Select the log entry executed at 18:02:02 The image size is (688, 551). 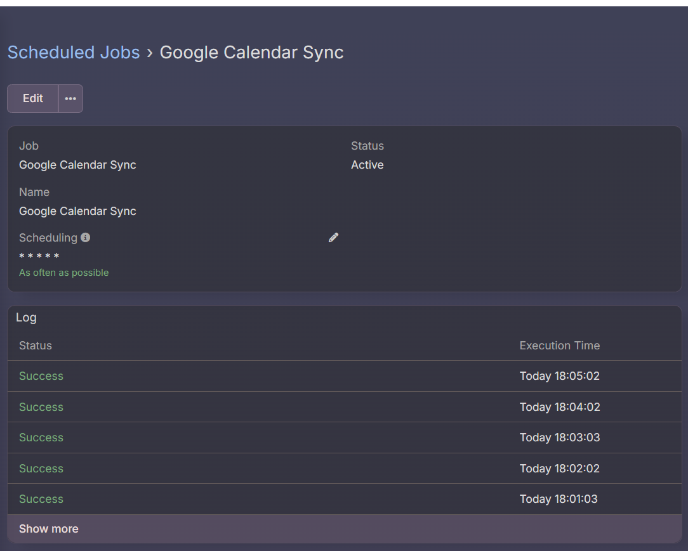(x=344, y=469)
